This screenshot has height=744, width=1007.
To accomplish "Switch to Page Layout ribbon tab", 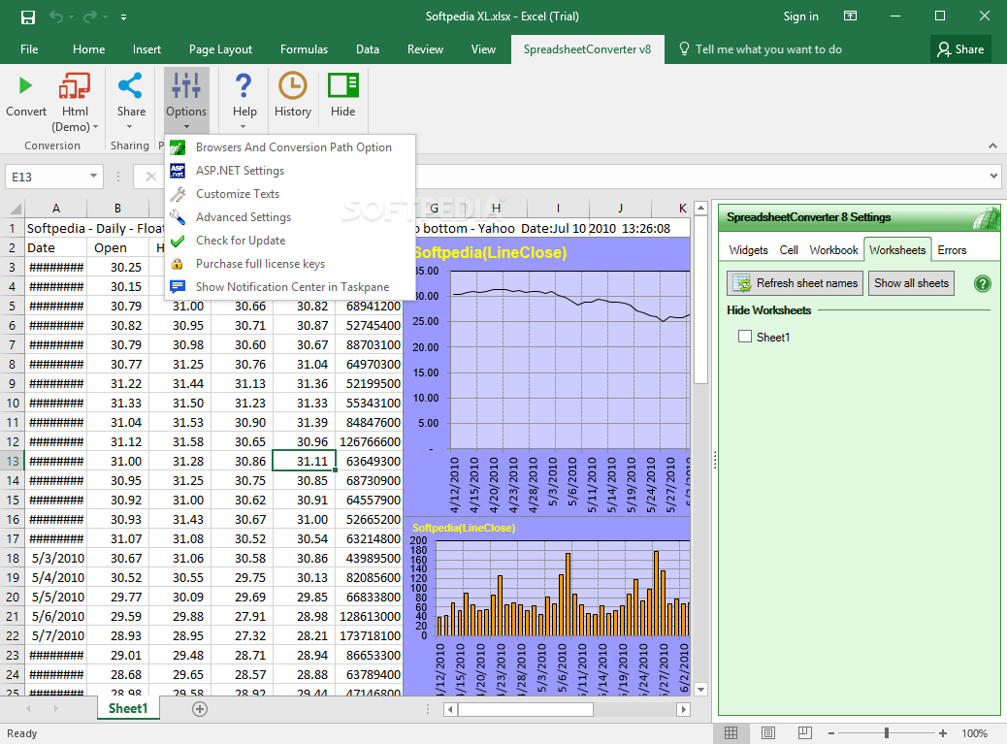I will coord(220,49).
